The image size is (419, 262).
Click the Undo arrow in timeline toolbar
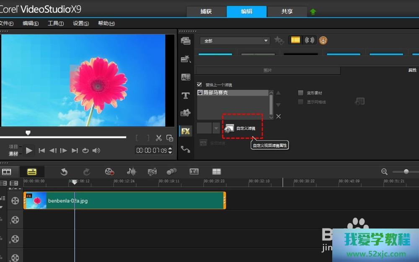[64, 172]
